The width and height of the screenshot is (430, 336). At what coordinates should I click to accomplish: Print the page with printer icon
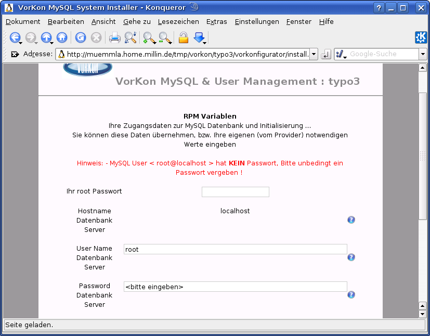[x=114, y=37]
